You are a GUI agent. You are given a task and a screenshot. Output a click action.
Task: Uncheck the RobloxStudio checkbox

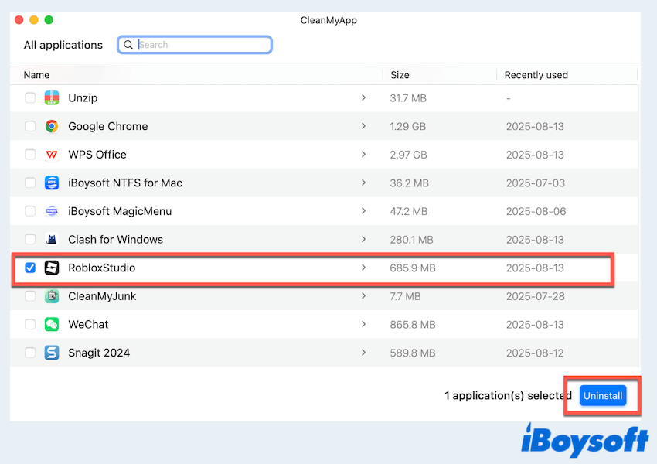coord(30,268)
